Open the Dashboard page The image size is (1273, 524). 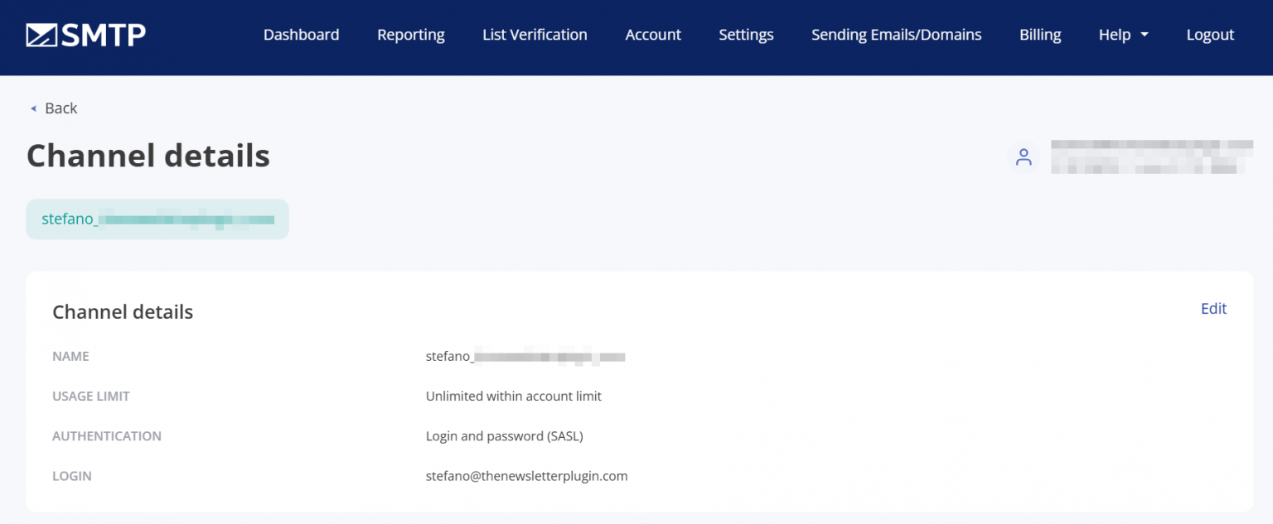301,35
